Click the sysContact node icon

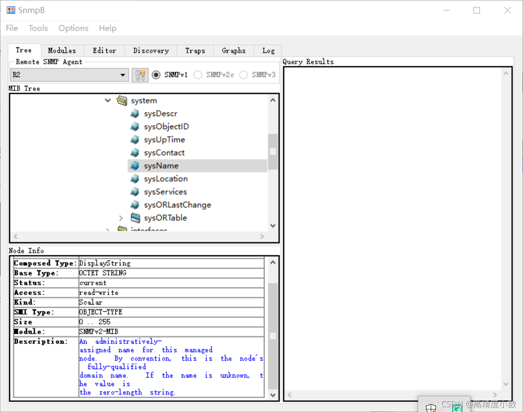coord(135,153)
